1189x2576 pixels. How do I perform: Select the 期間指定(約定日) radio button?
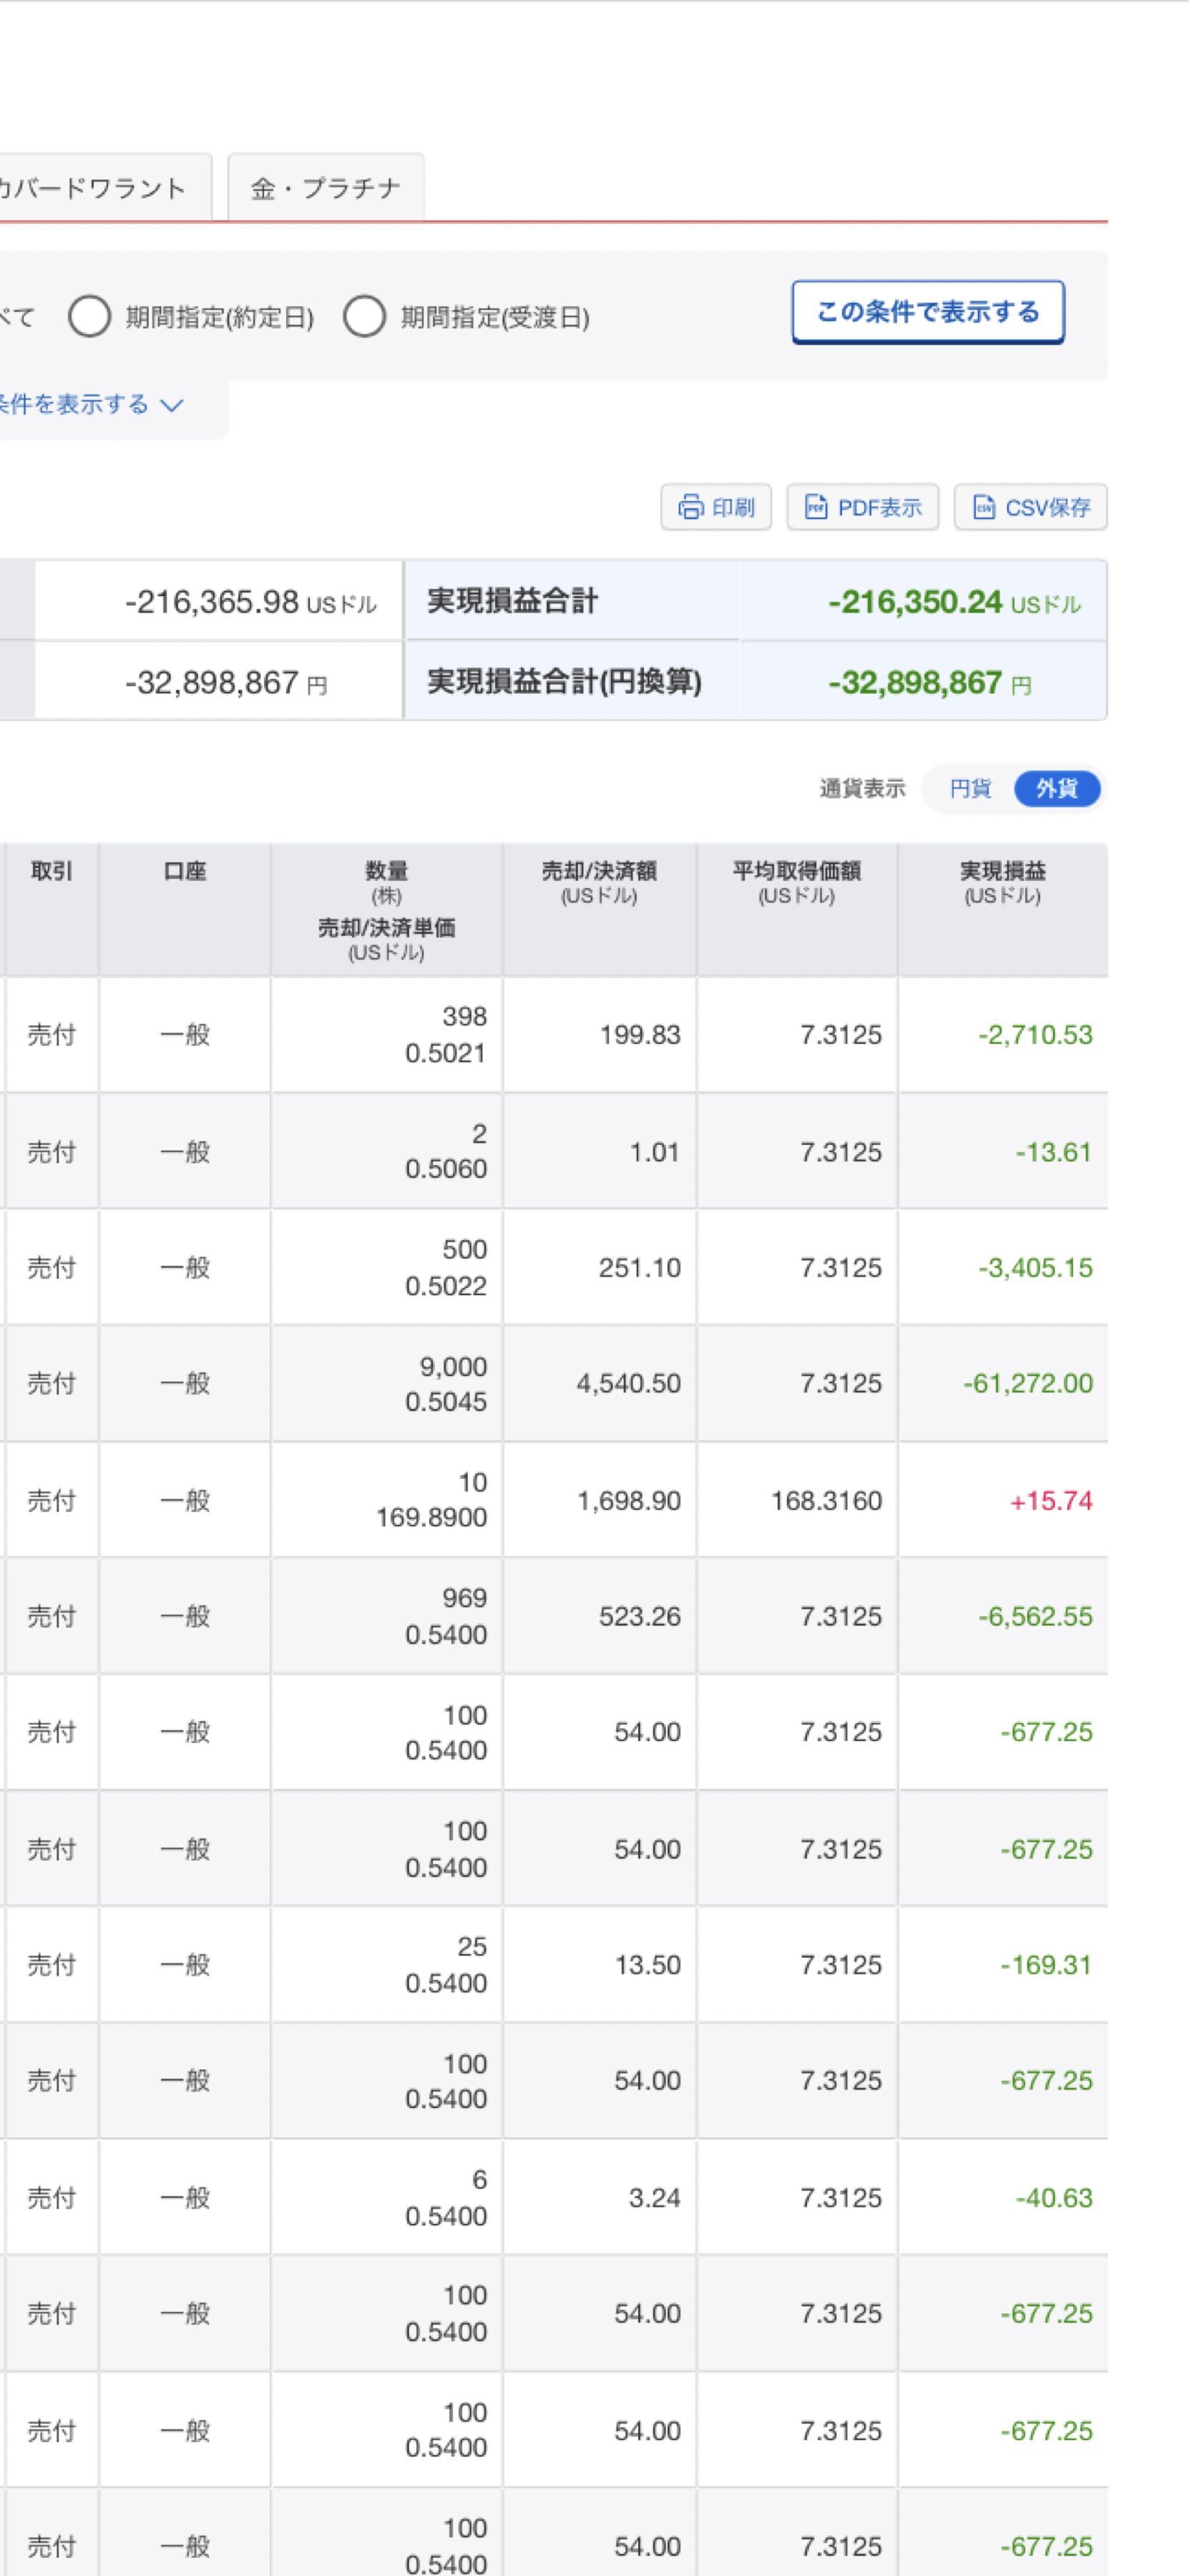[90, 317]
